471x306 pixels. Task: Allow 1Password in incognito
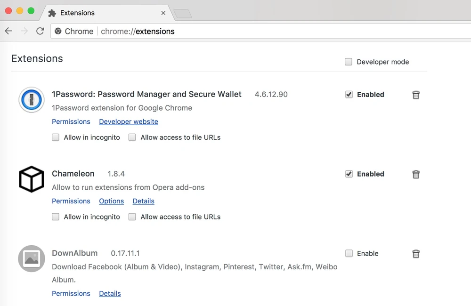tap(56, 137)
